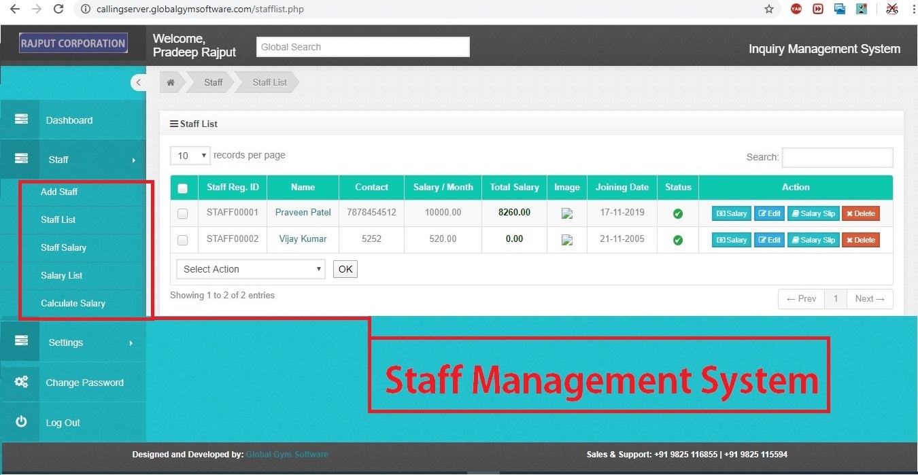Viewport: 918px width, 475px height.
Task: Open the home breadcrumb icon
Action: point(171,82)
